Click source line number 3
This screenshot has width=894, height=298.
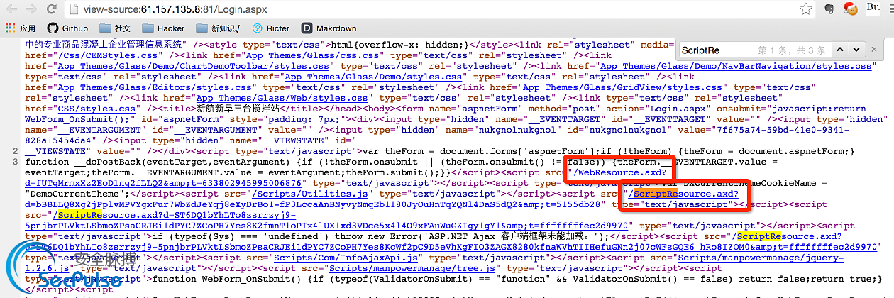pyautogui.click(x=15, y=162)
